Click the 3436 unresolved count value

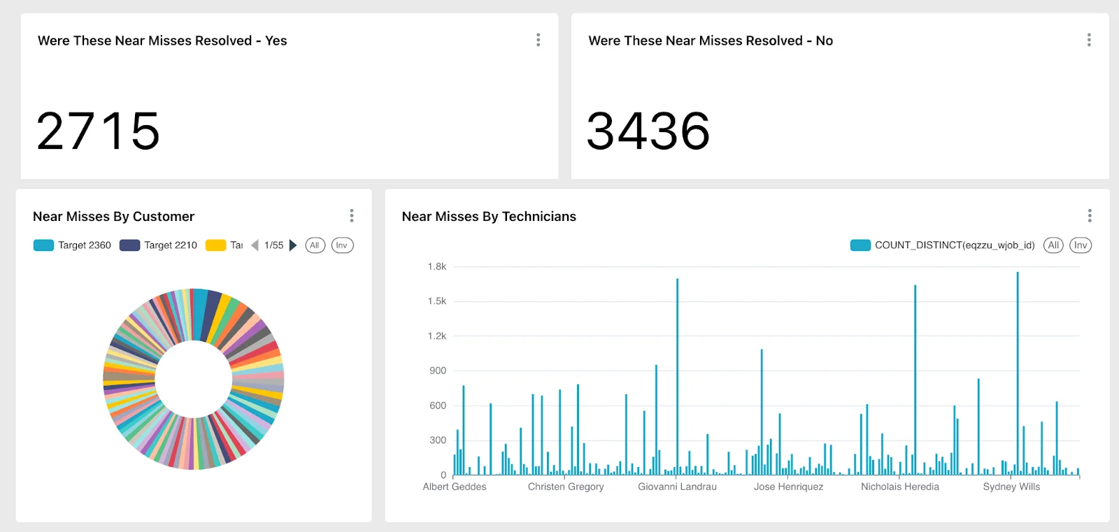point(648,131)
